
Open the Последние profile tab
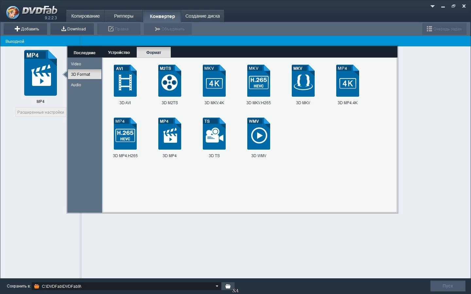pyautogui.click(x=84, y=53)
